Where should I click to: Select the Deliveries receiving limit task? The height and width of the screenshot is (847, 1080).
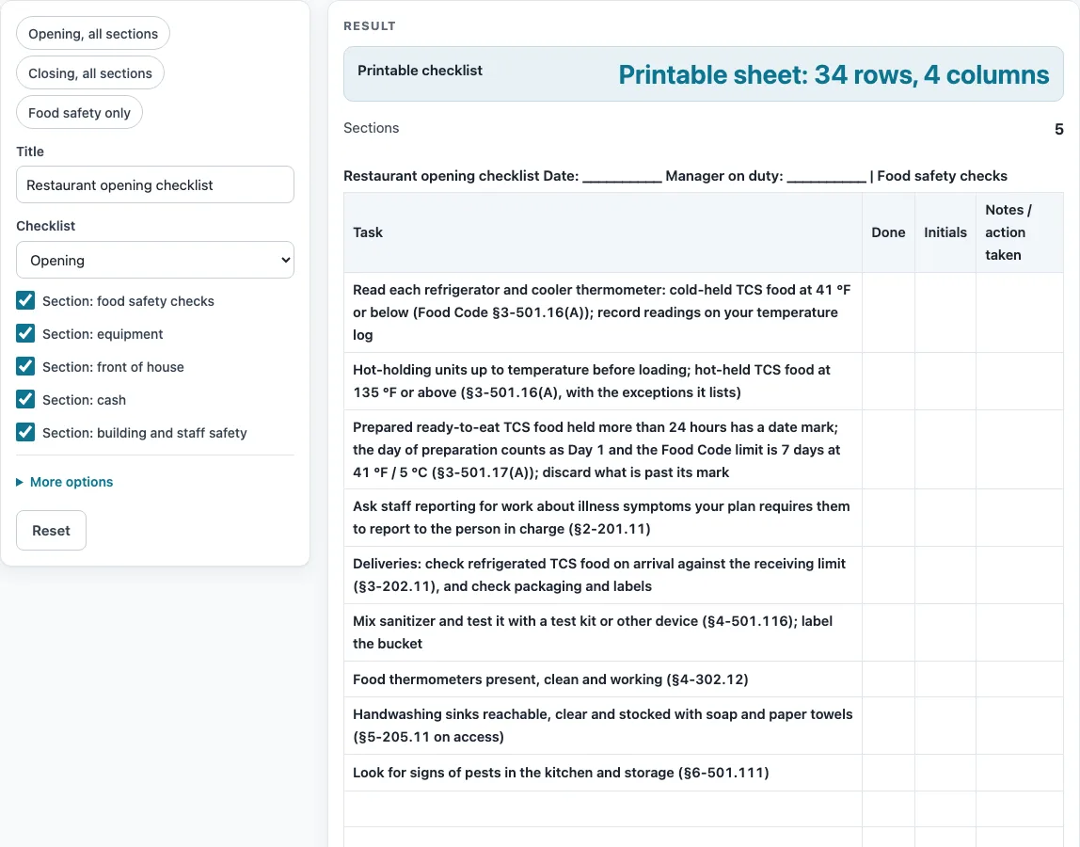(603, 575)
